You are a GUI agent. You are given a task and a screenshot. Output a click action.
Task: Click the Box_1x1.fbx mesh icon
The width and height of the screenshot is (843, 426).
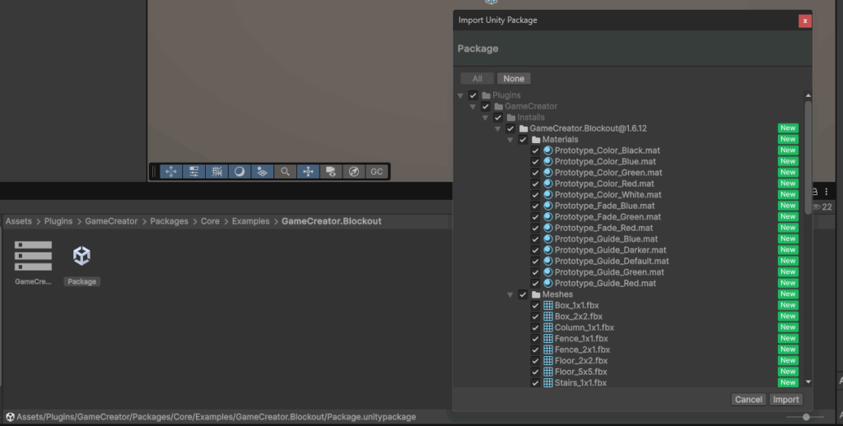547,305
